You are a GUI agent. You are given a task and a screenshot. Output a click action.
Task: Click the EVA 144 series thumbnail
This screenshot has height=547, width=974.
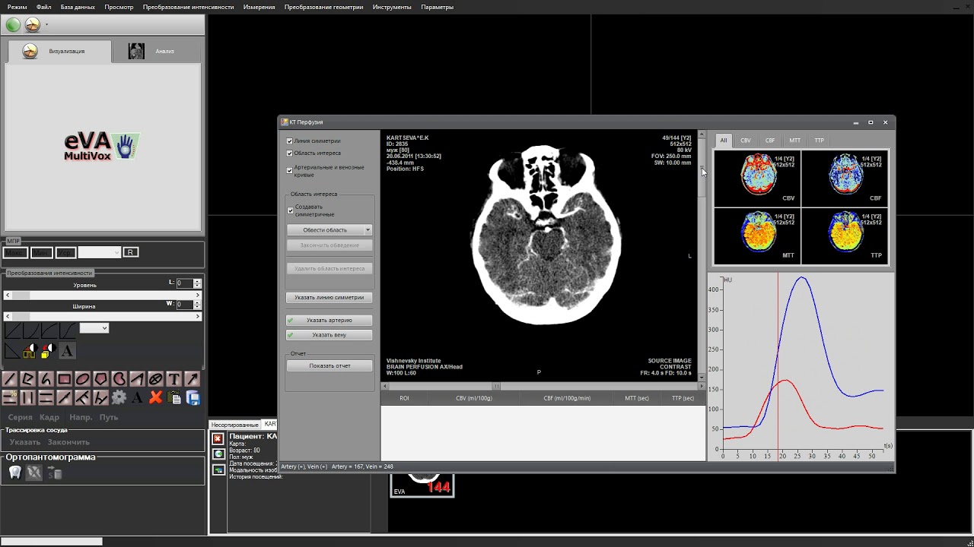[422, 485]
